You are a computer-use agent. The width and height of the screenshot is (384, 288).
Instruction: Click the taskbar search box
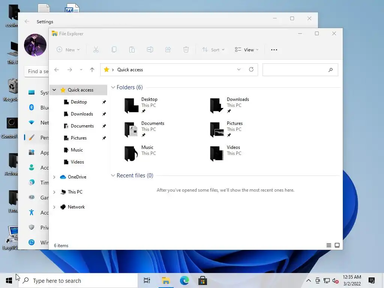(79, 280)
